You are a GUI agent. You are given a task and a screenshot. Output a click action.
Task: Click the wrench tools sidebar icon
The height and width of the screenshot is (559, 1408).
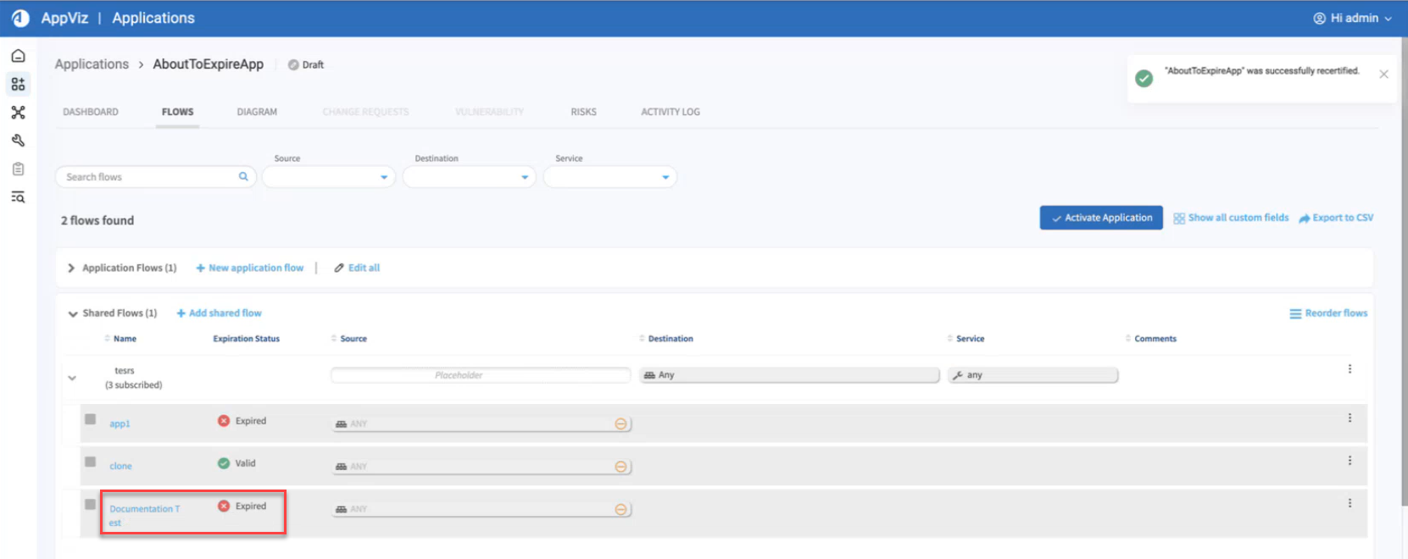pos(18,141)
